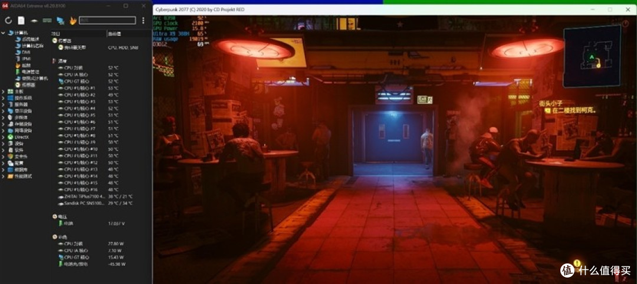Click the yellow exclamation alert icon in game
The height and width of the screenshot is (284, 637).
577,263
